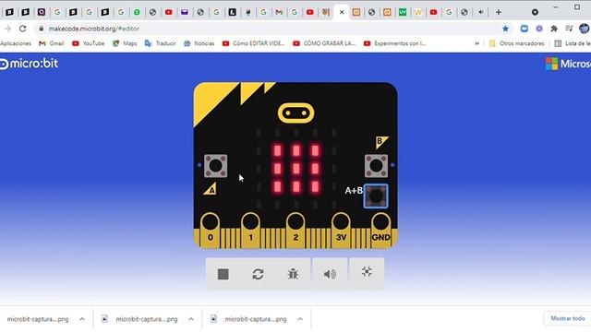Open the Lista de lectura panel
This screenshot has height=332, width=591.
tap(573, 43)
